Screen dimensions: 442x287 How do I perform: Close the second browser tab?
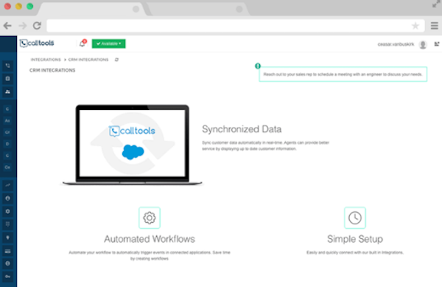click(x=239, y=9)
